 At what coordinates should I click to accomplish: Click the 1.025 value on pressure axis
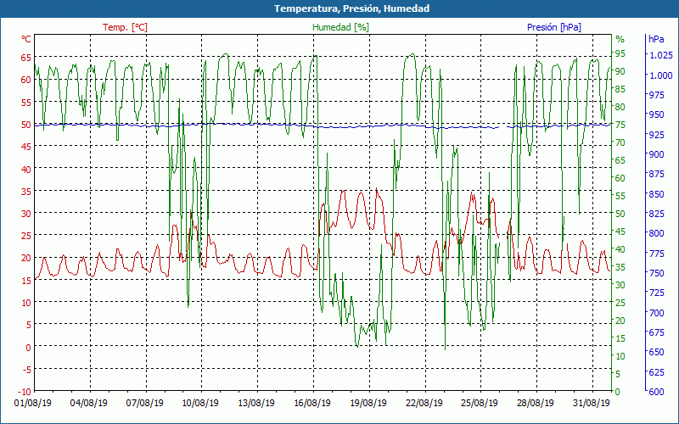tap(661, 55)
